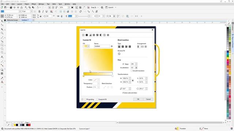Image resolution: width=234 pixels, height=131 pixels.
Task: Open the Snap To dropdown
Action: [x=98, y=7]
